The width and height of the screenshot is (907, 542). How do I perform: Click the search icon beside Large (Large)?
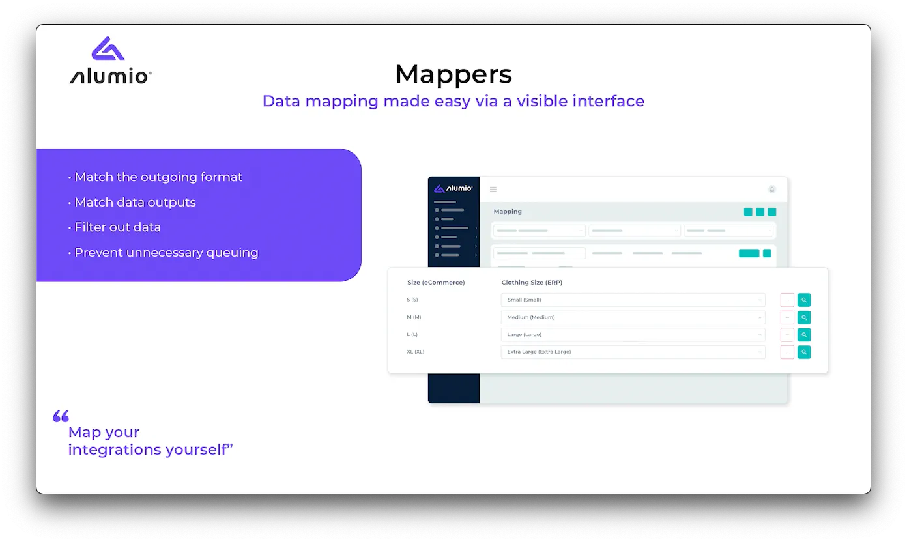[804, 335]
